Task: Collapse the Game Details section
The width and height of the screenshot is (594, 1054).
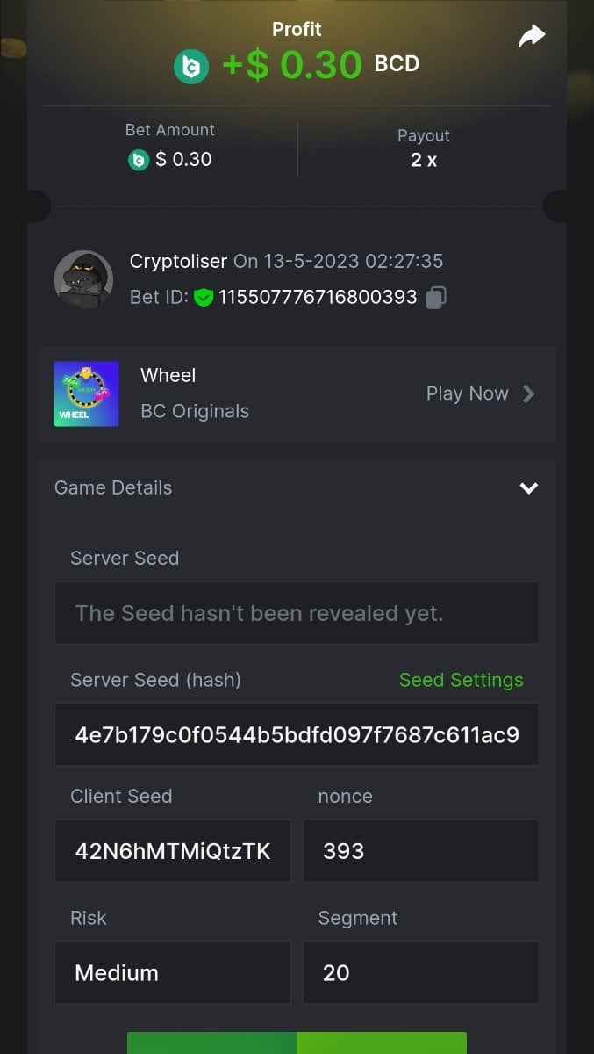Action: click(528, 488)
